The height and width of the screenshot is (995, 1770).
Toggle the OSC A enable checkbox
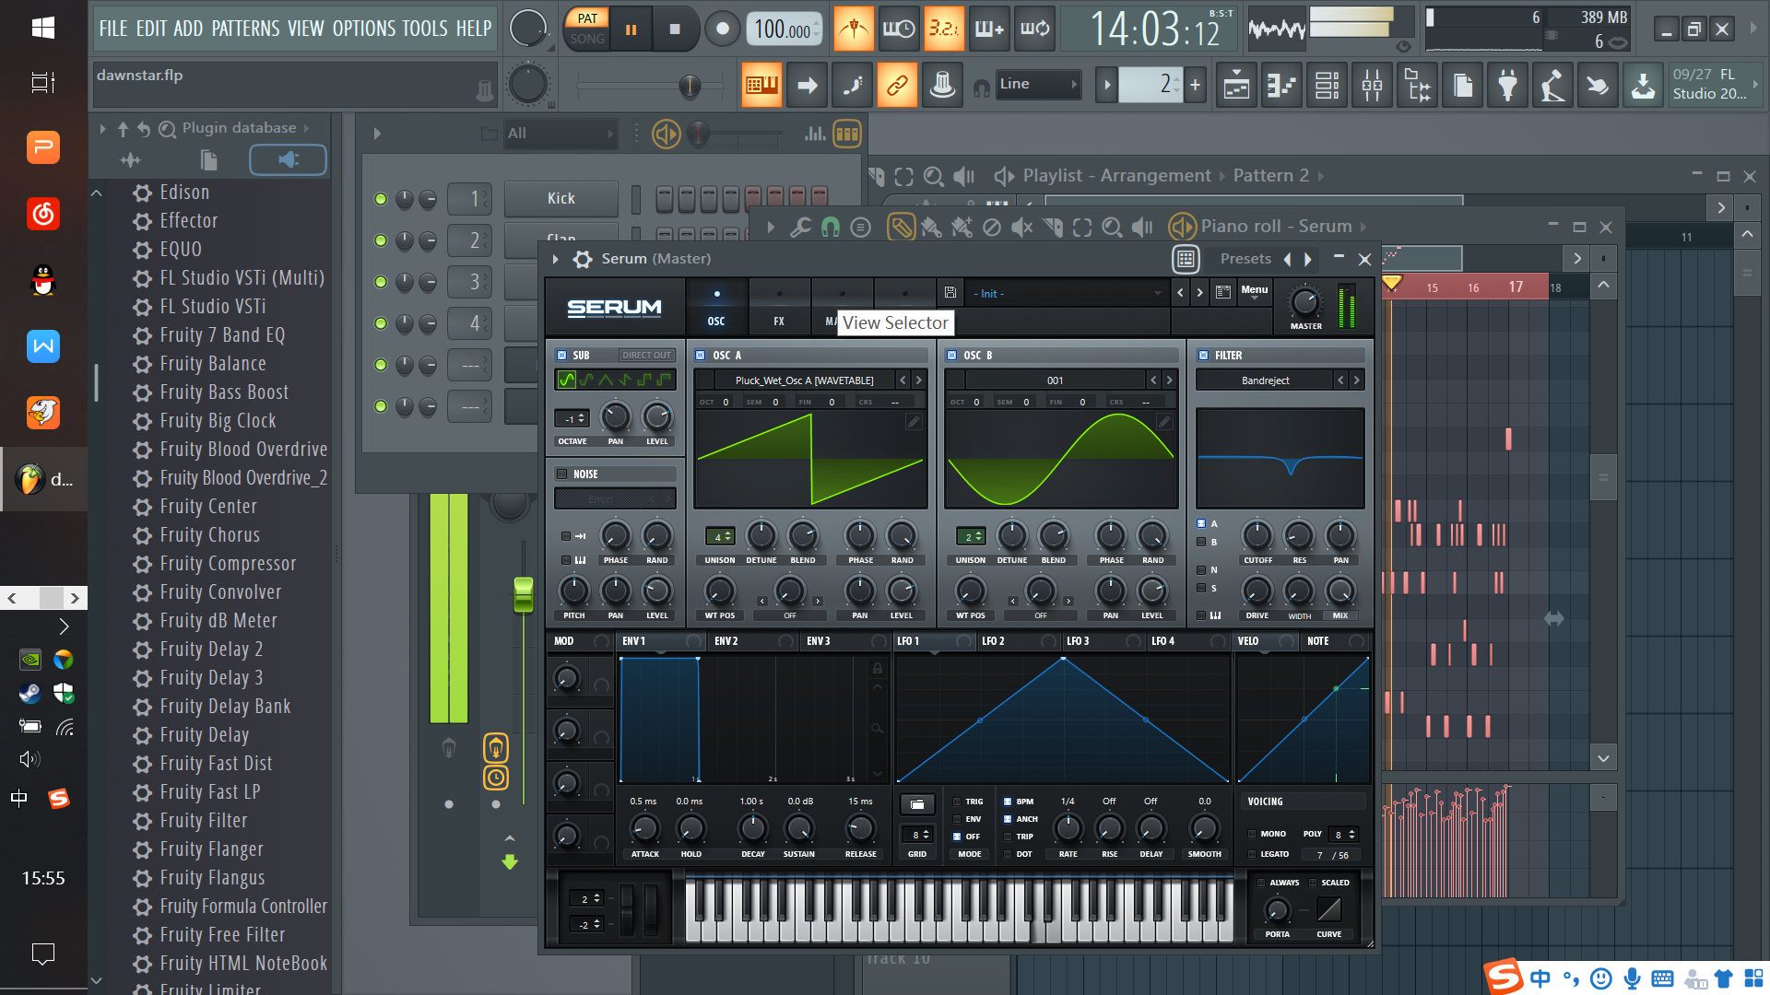click(701, 355)
